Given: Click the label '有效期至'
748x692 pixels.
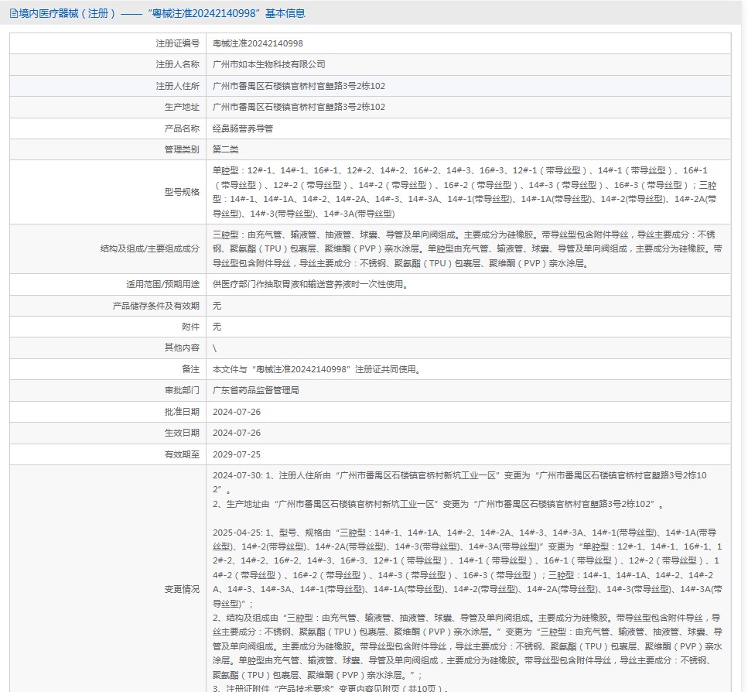Looking at the screenshot, I should (x=182, y=454).
